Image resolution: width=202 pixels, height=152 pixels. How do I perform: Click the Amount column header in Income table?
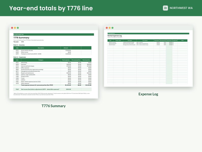click(x=66, y=48)
